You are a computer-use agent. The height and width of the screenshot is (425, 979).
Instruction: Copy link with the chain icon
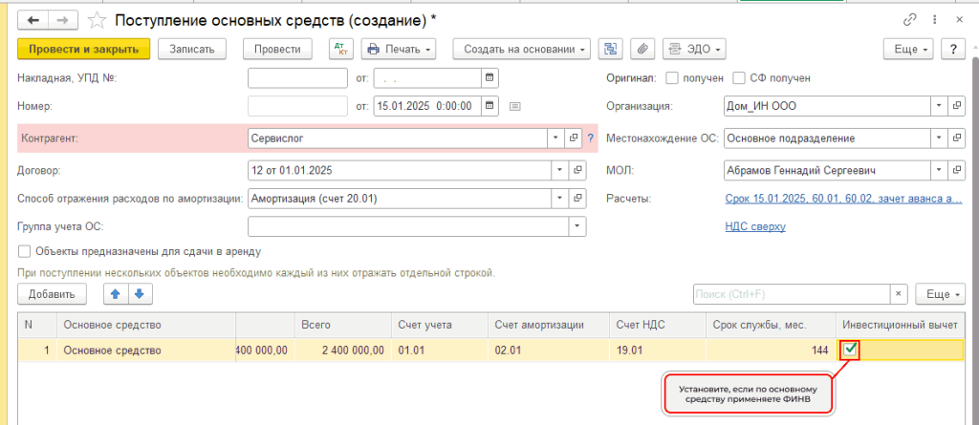coord(909,20)
